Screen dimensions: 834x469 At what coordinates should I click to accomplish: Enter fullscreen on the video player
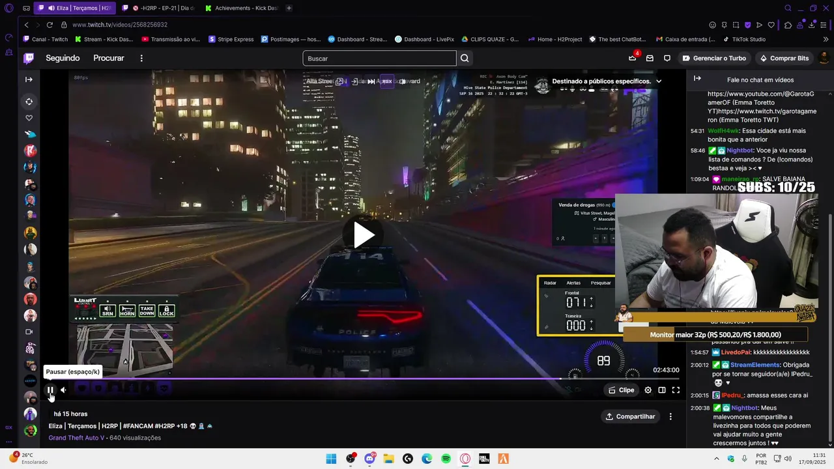676,390
